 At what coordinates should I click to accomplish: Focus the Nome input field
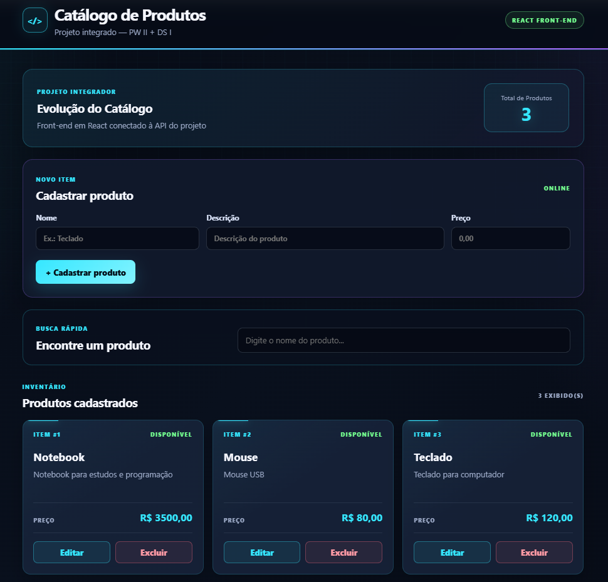pos(117,238)
